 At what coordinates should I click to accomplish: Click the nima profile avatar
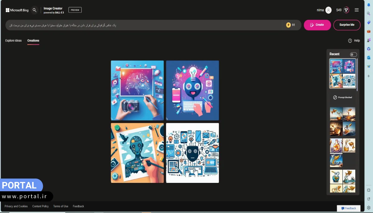click(329, 10)
